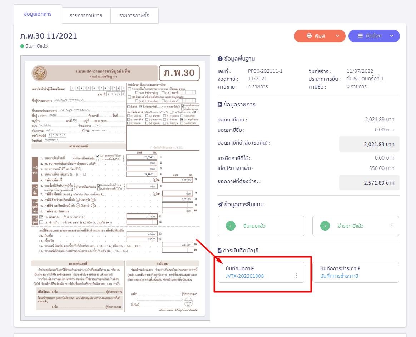Viewport: 416px width, 337px height.
Task: Switch to the รายการภาษีขาย tab
Action: coord(86,15)
